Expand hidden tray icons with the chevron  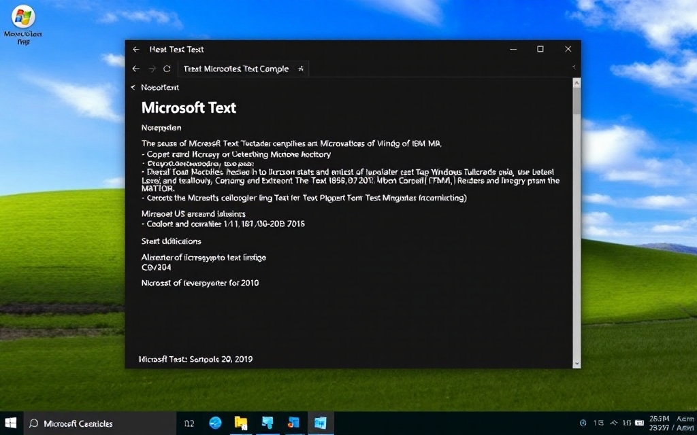613,423
